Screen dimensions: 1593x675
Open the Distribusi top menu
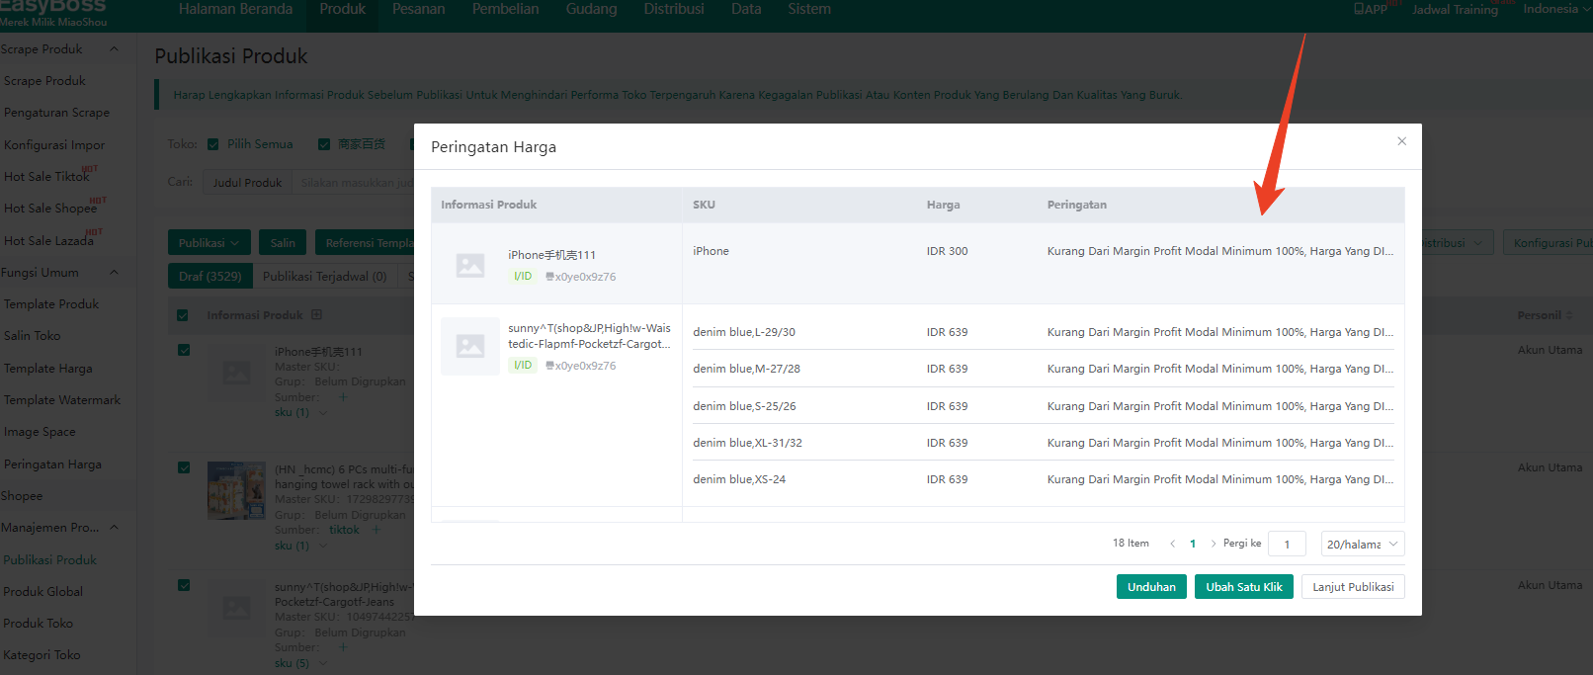pos(674,9)
